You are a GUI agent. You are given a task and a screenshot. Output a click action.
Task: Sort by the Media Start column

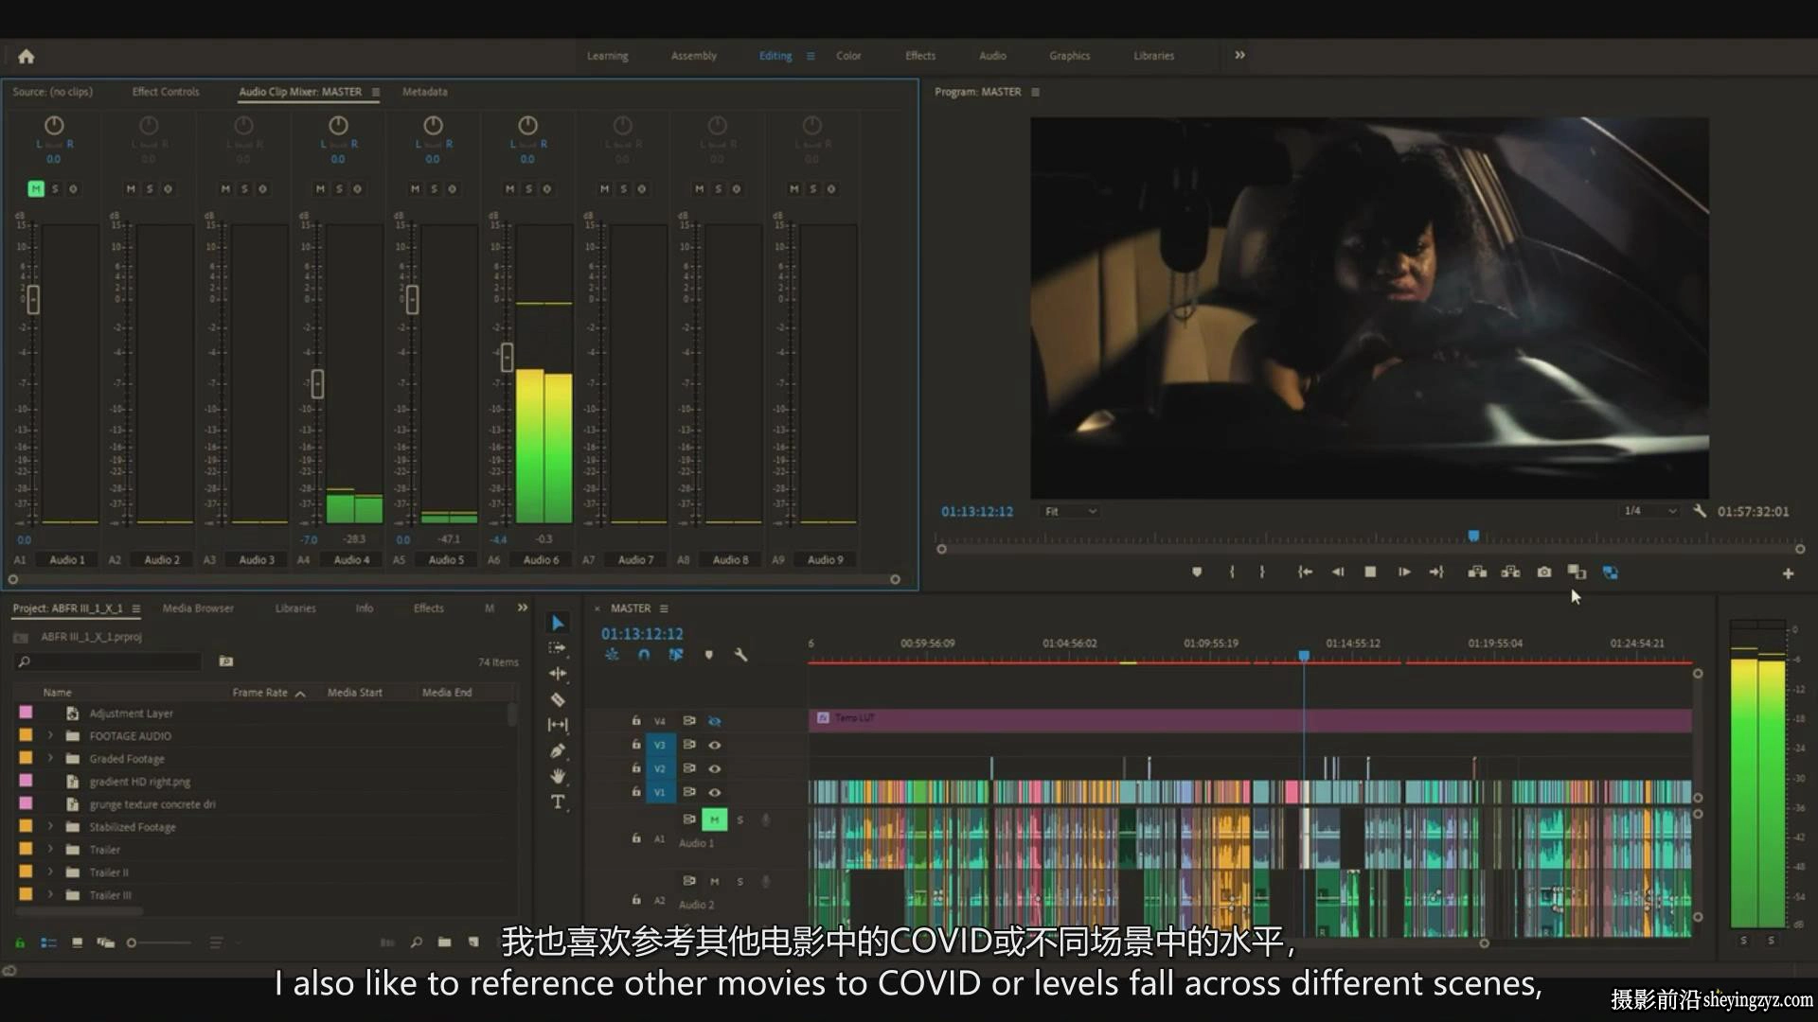pos(355,693)
